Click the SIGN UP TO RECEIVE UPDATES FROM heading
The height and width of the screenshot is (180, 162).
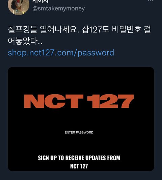[79, 158]
